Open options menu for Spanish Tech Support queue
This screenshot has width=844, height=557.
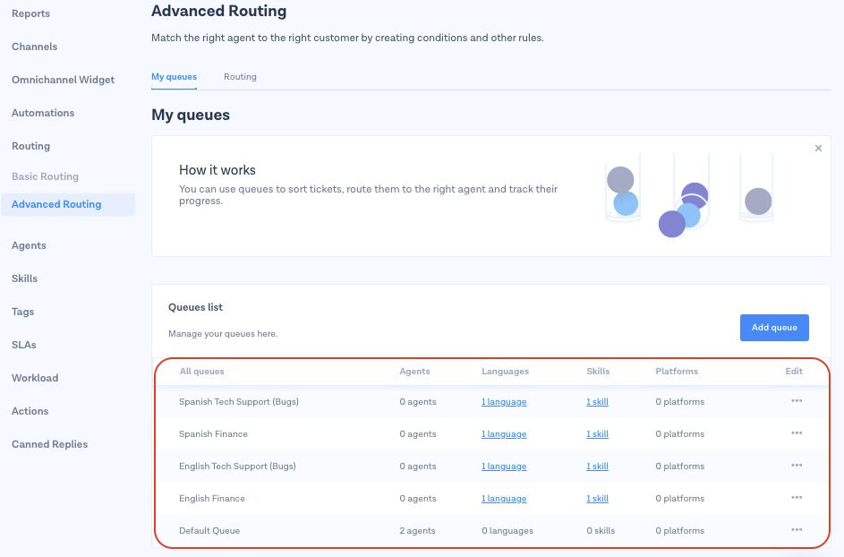point(796,401)
